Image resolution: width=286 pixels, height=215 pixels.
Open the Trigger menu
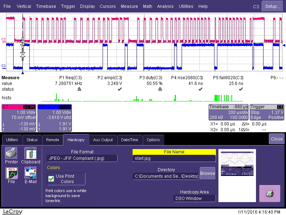[68, 6]
